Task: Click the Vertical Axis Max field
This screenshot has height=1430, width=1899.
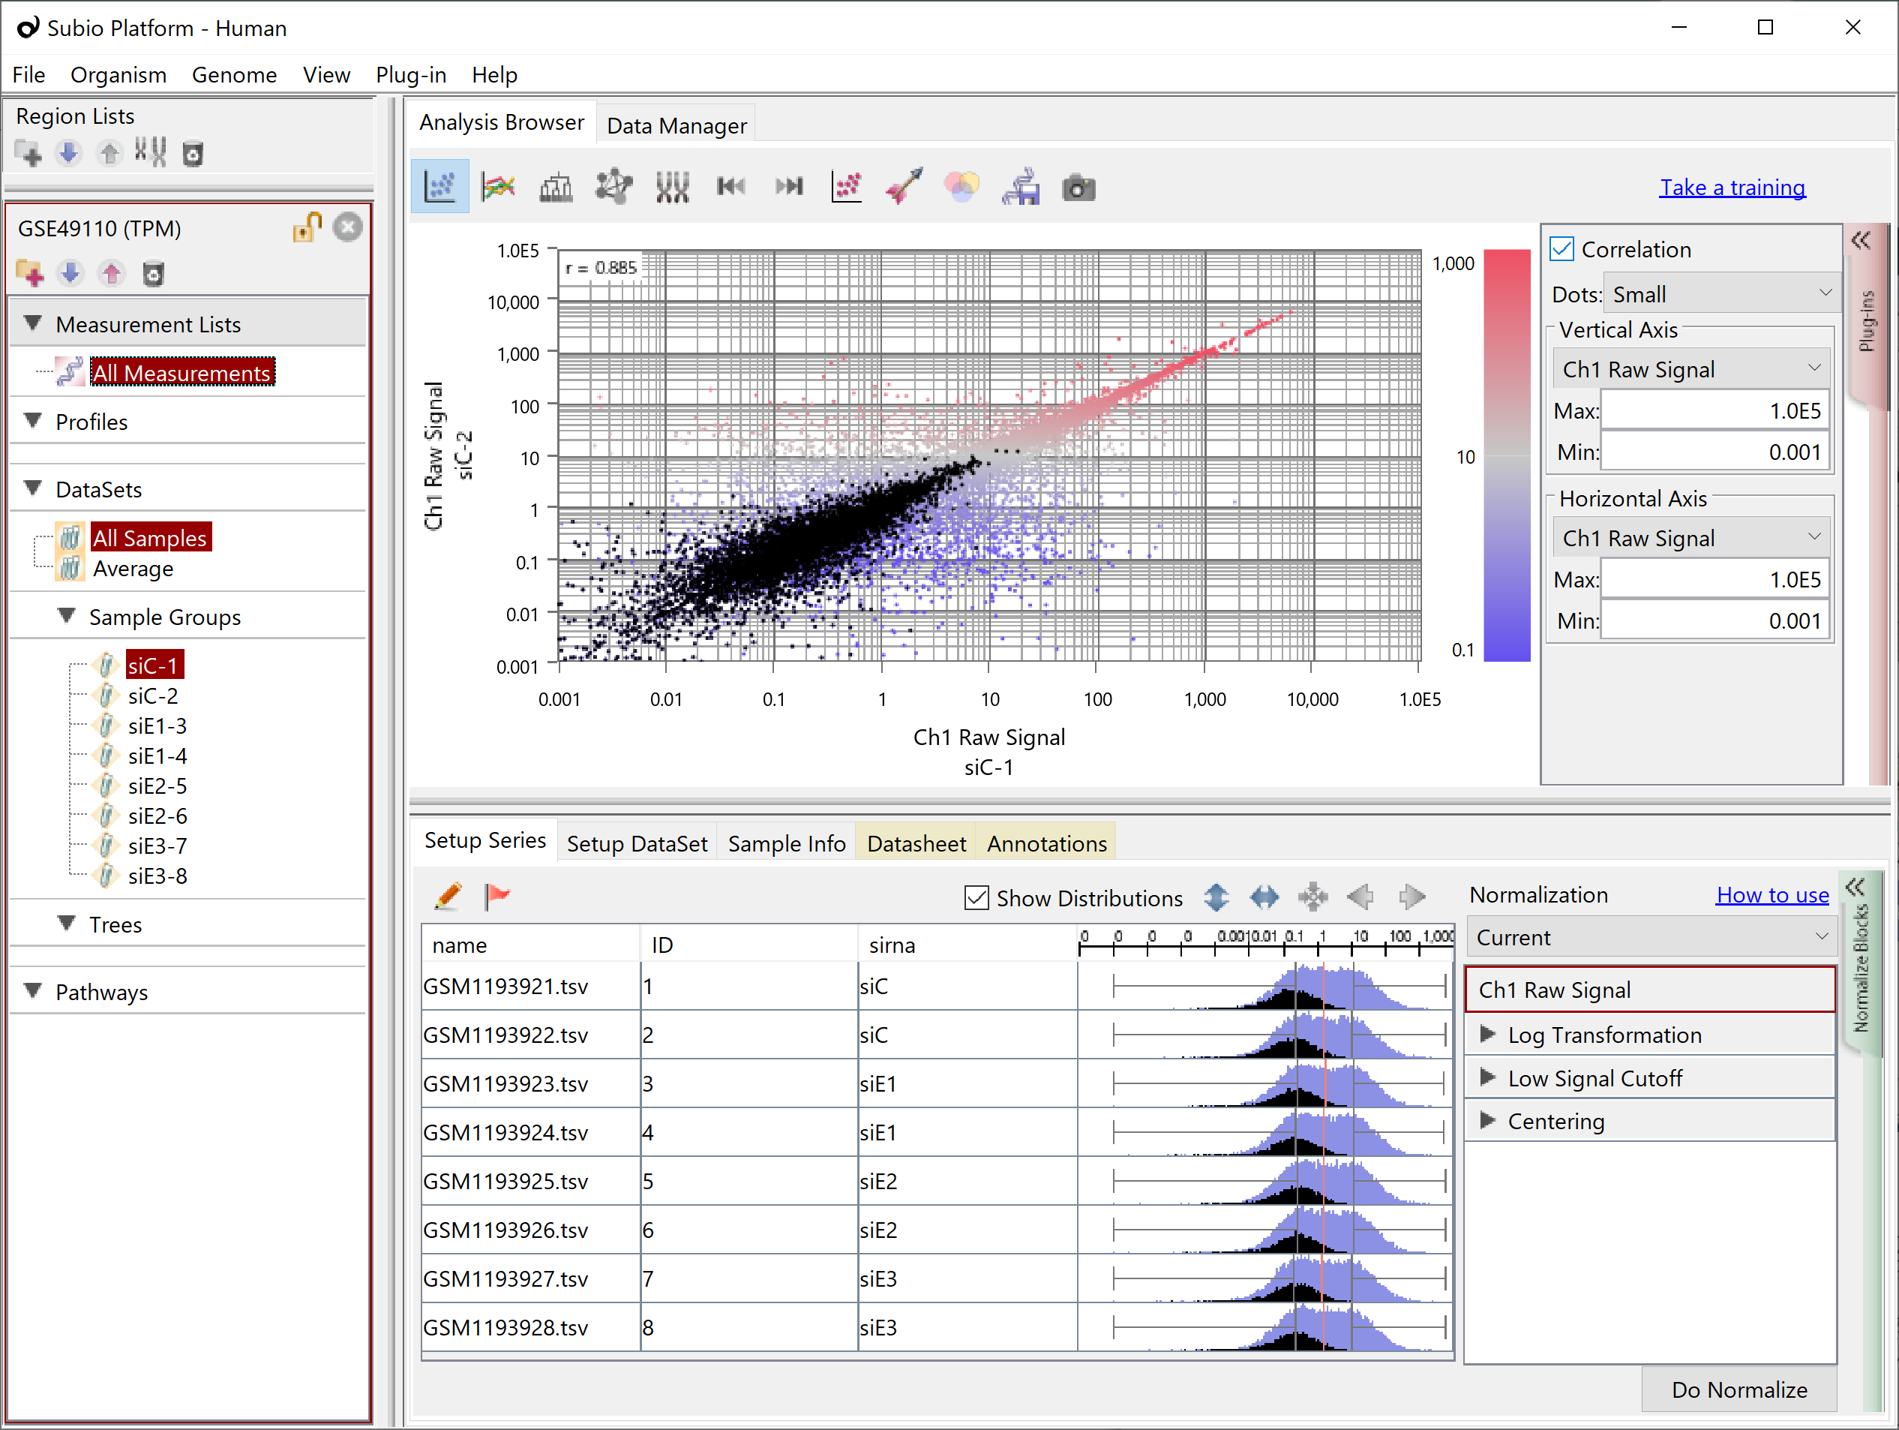Action: [1714, 410]
